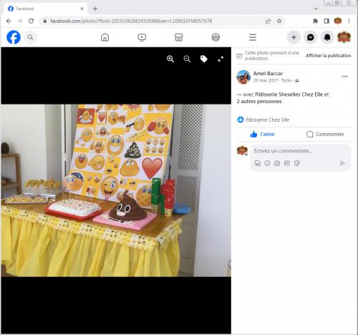Click Afficher la publication link

pos(328,56)
